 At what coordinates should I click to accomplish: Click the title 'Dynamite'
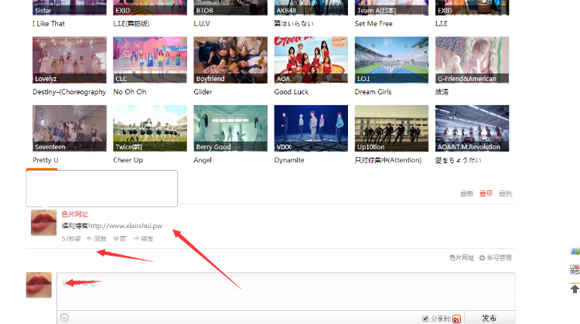(289, 160)
